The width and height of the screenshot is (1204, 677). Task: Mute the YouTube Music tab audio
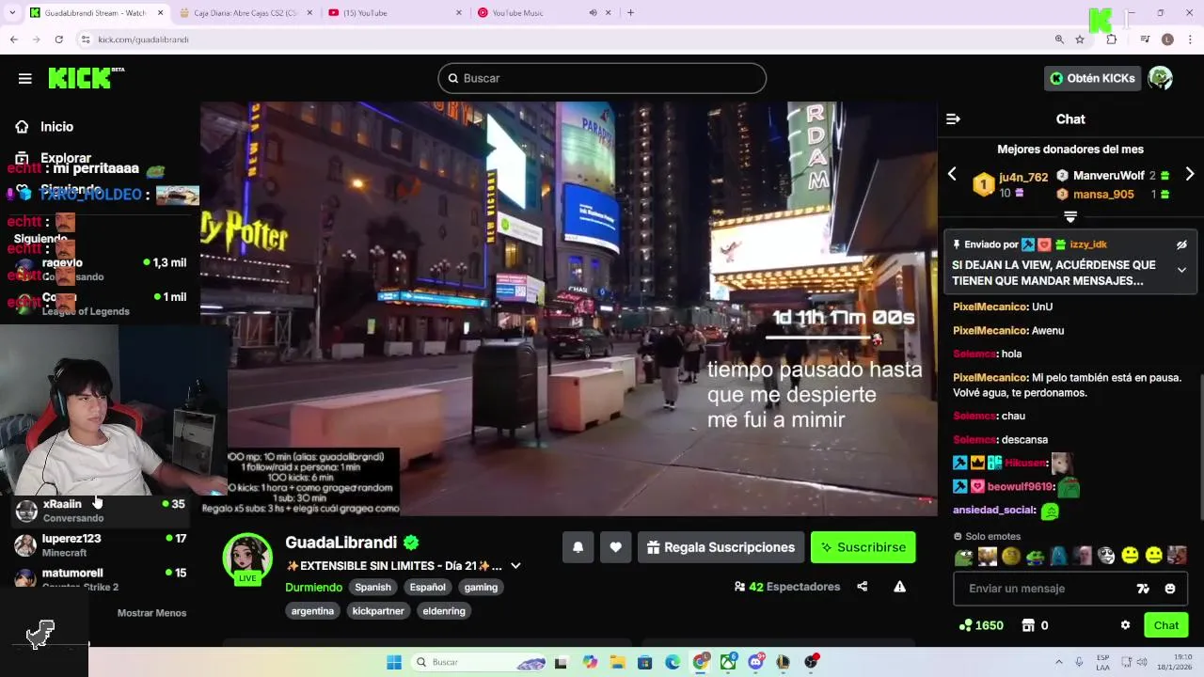click(x=594, y=12)
